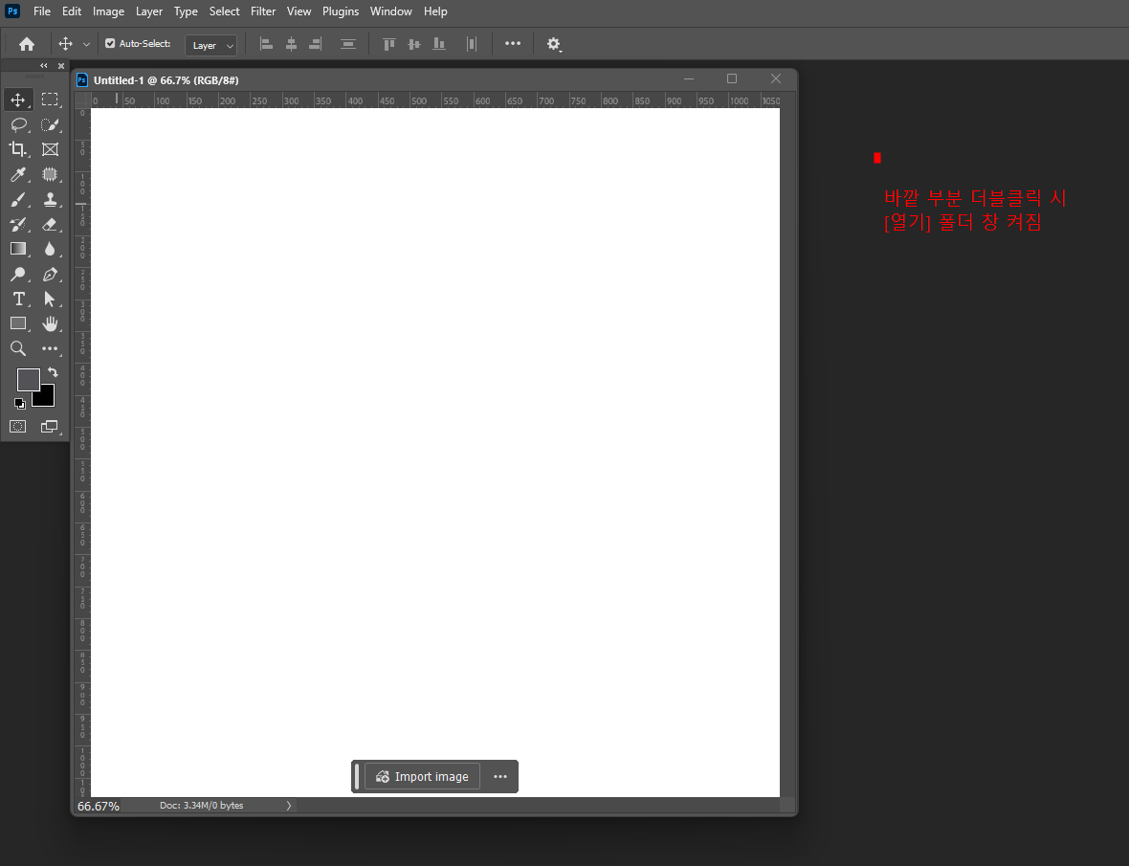This screenshot has width=1129, height=866.
Task: Open contextual task bar more options
Action: point(500,777)
